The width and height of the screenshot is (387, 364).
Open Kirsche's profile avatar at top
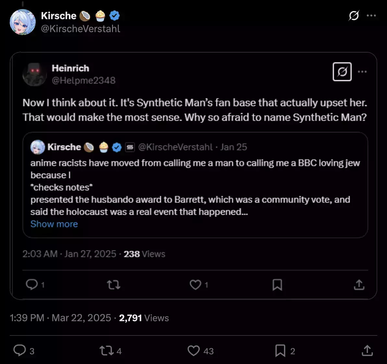(22, 22)
